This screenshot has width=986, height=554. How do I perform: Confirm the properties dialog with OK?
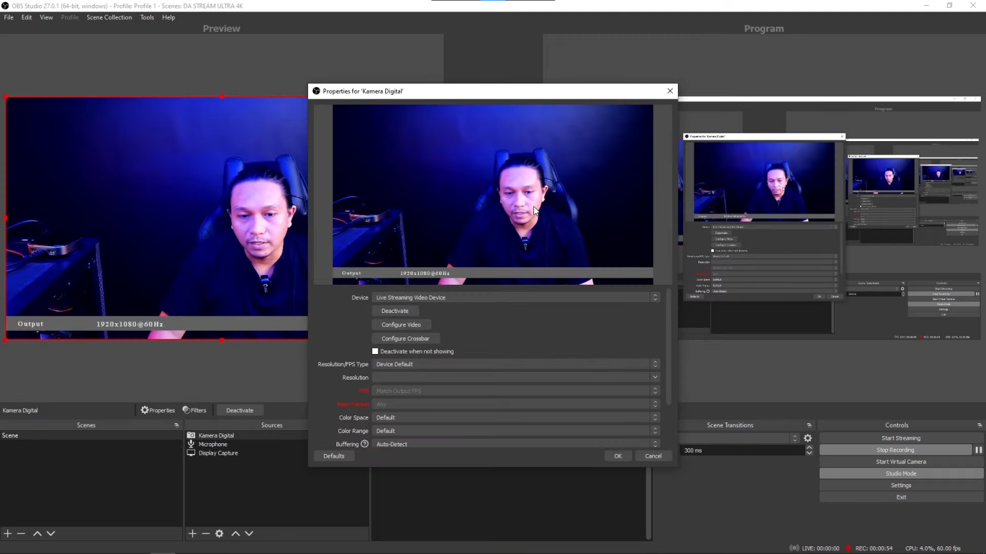[x=618, y=456]
